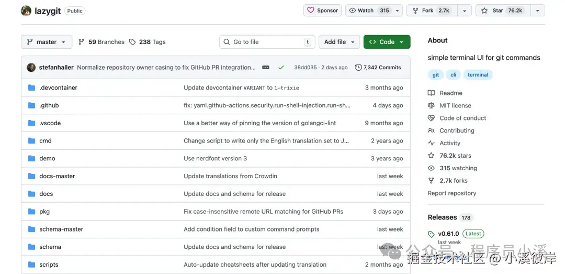Click the tag icon beside v0.61.0
Image resolution: width=565 pixels, height=274 pixels.
click(x=431, y=234)
